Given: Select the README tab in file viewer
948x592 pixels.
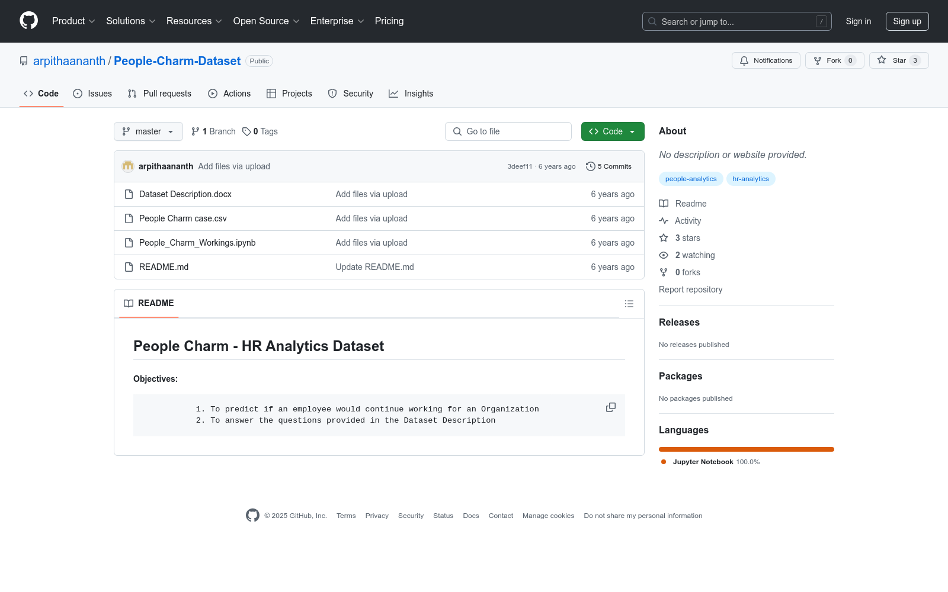Looking at the screenshot, I should 149,303.
